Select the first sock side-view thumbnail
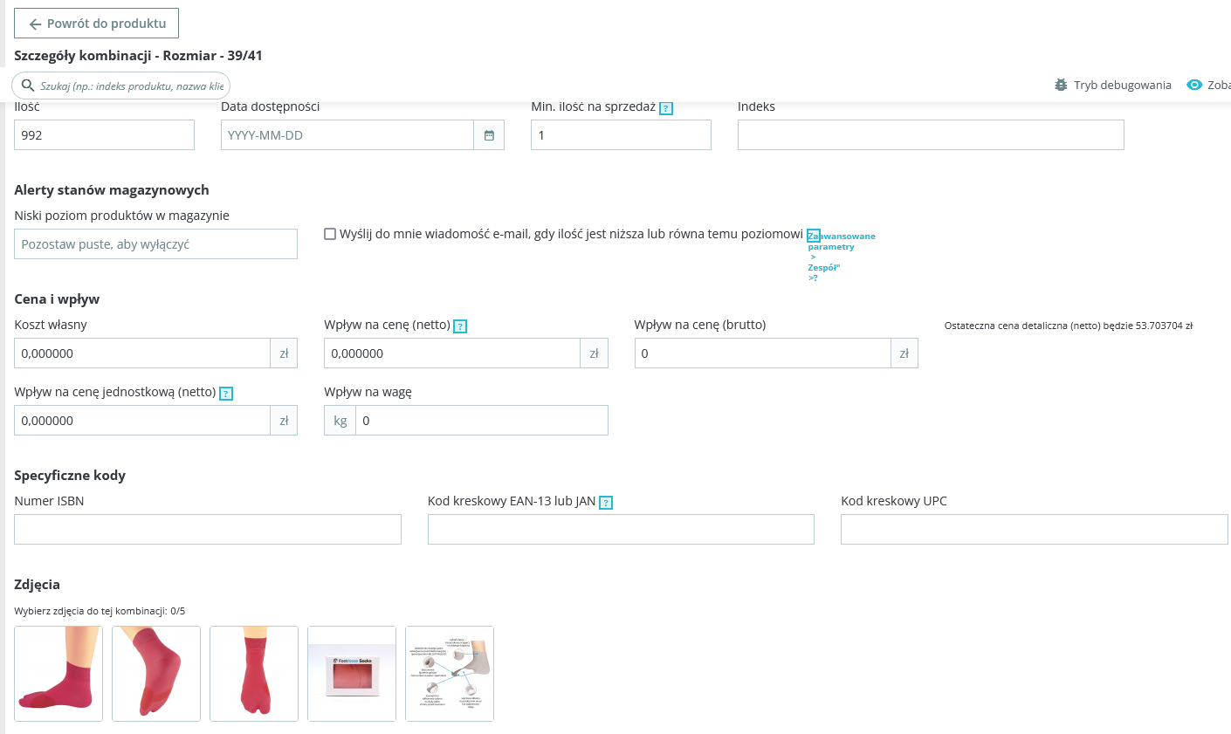This screenshot has width=1231, height=734. tap(58, 673)
